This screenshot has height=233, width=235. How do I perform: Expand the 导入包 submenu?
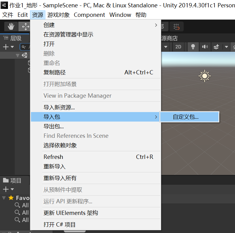click(96, 117)
